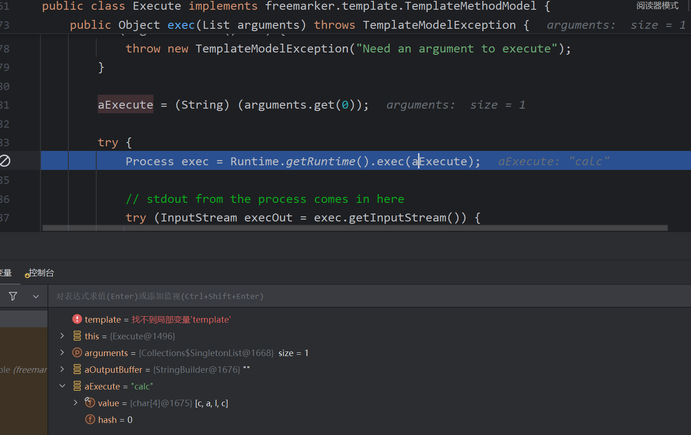Expand the 'this' variable node

point(62,336)
